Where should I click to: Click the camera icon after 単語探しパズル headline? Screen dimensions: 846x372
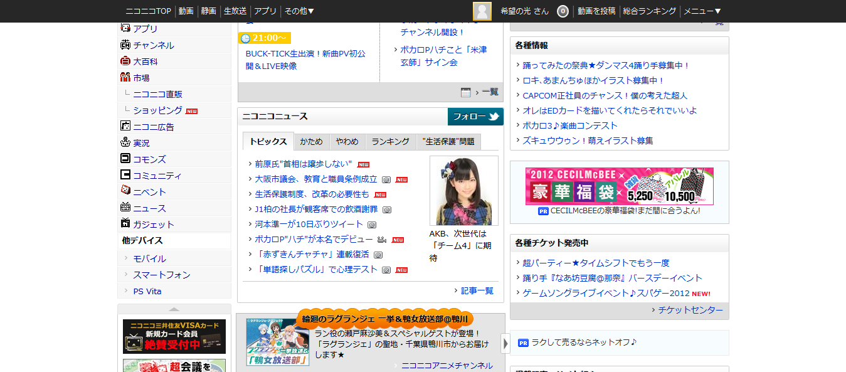coord(386,270)
